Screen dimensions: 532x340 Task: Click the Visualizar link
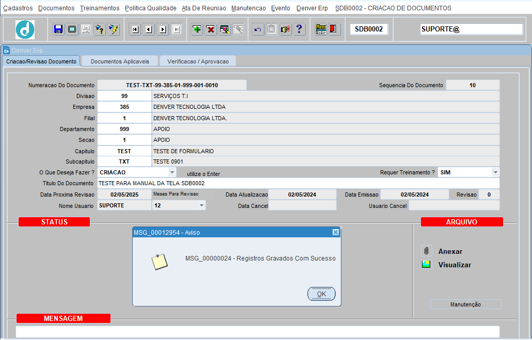[x=455, y=265]
